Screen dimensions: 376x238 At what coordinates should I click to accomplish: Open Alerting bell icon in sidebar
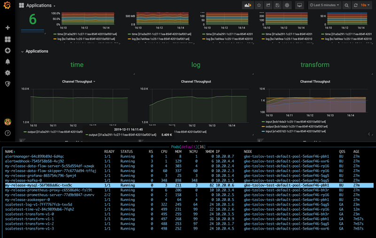tap(8, 62)
